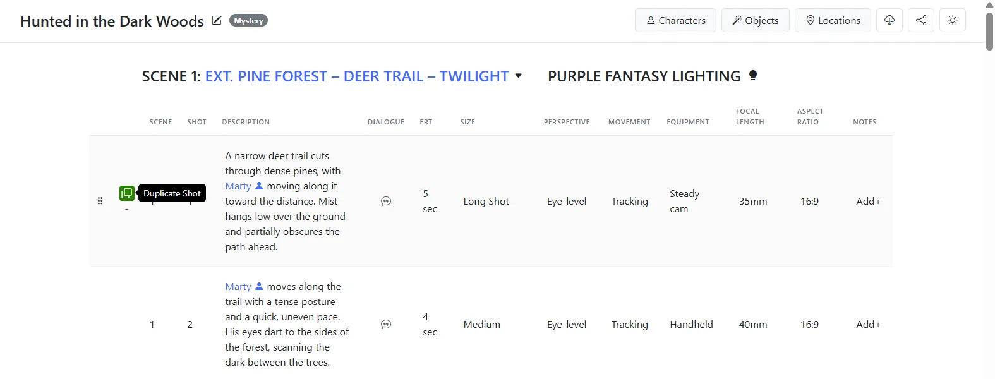
Task: Click 16:9 aspect ratio in 35mm row
Action: (809, 201)
